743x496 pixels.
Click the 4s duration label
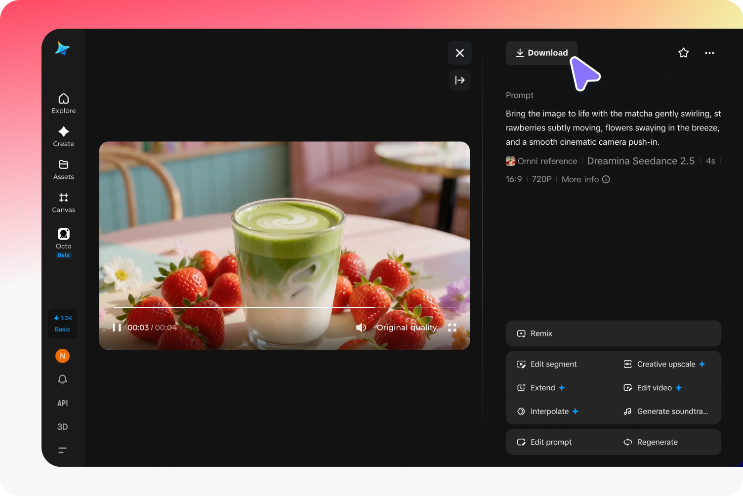click(x=710, y=161)
